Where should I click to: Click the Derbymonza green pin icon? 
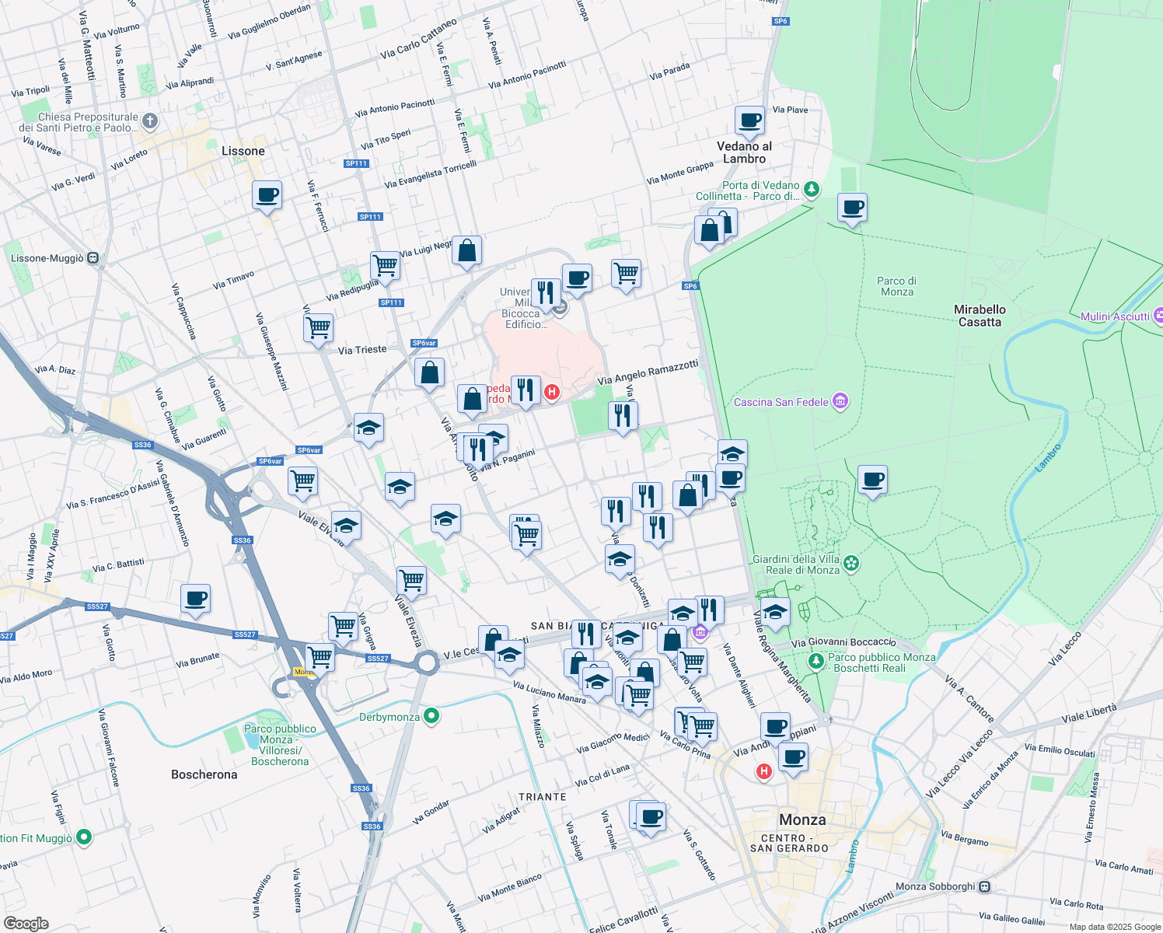[432, 716]
